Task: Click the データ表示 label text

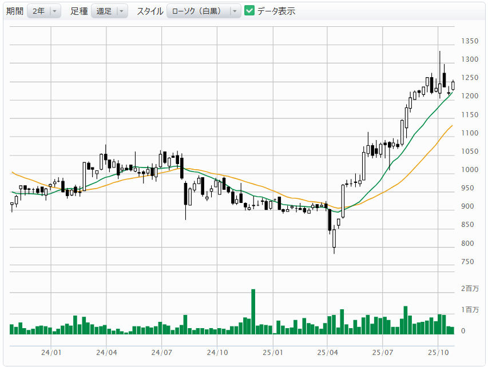Action: (x=276, y=11)
